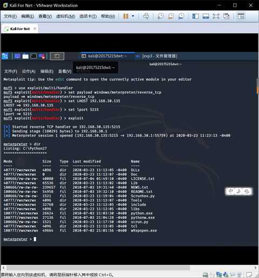Click the left arrow of the horizontal scrollbar
Viewport: 259px width, 278px height.
coord(3,268)
